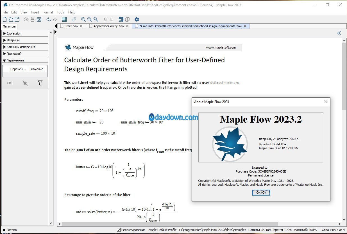Click the first dashed-square toolbar icon
Viewport: 347px width, 234px height.
[x=105, y=19]
